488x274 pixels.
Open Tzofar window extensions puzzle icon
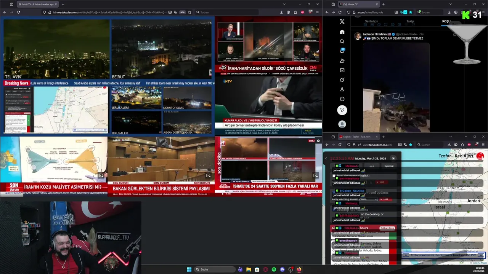pyautogui.click(x=462, y=145)
